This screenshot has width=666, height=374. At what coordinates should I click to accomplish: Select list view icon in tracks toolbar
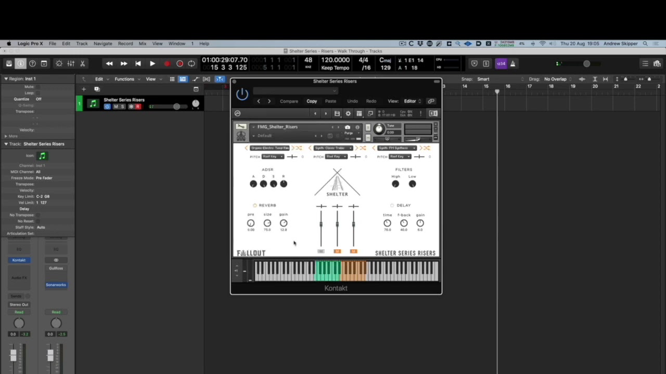click(x=183, y=79)
